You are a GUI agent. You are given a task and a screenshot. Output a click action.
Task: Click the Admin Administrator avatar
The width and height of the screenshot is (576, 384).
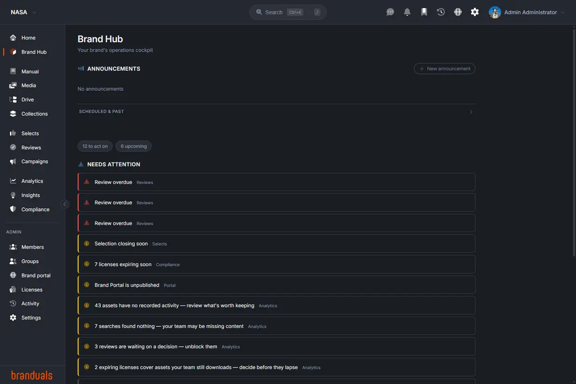(495, 12)
